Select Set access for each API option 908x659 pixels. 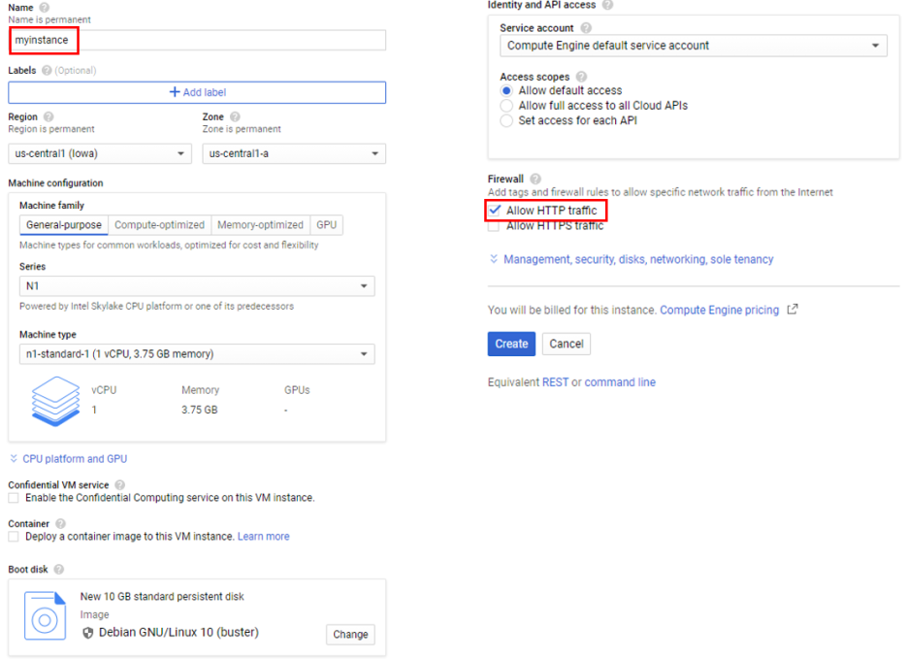506,120
